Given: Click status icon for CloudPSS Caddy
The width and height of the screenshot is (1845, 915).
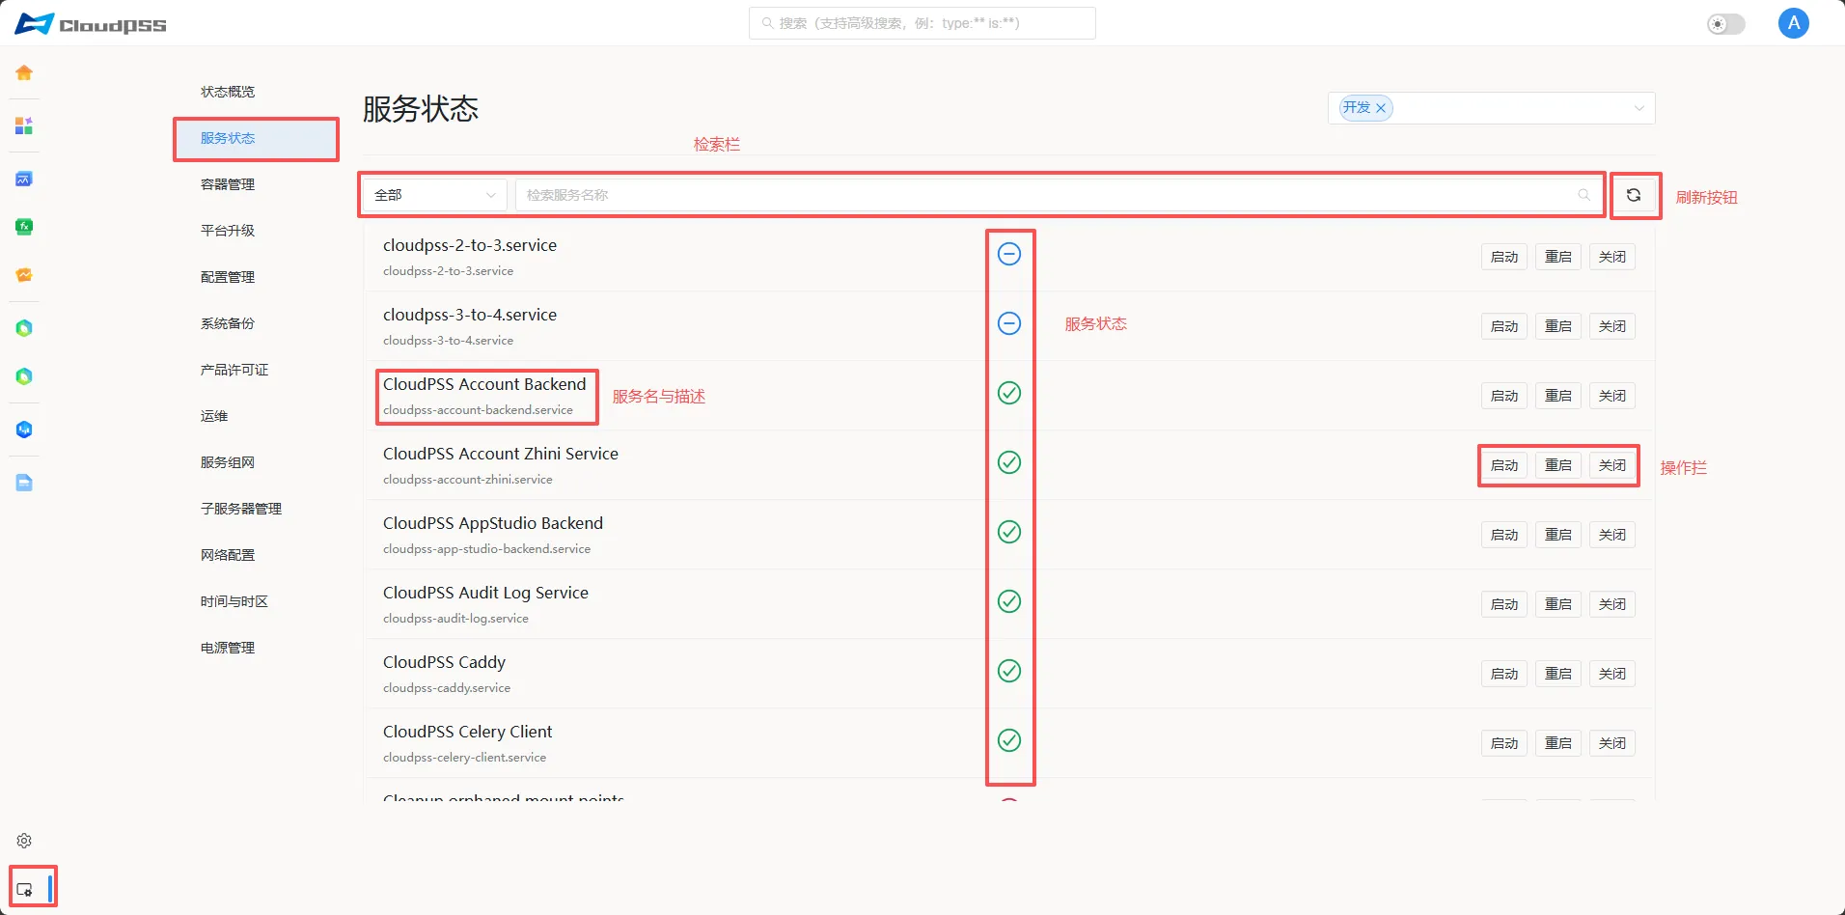Looking at the screenshot, I should coord(1009,671).
